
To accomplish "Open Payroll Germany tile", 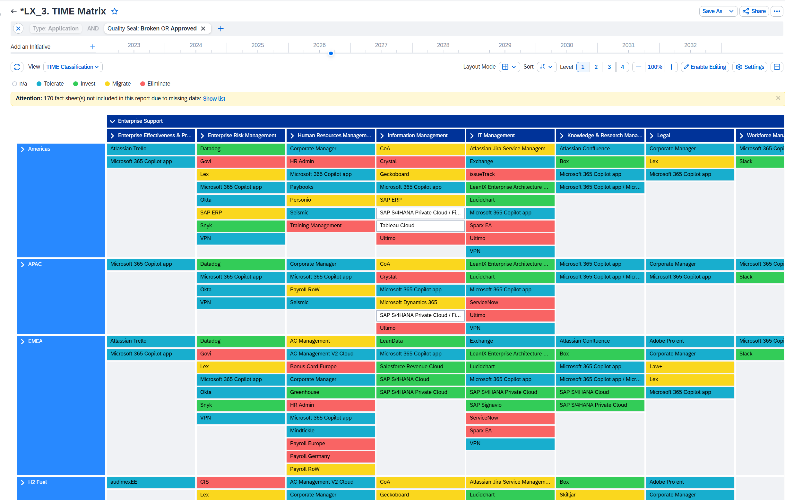I will pos(331,456).
